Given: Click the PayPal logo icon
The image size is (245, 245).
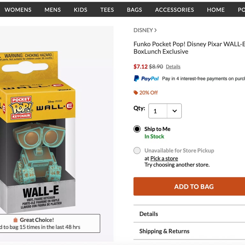Looking at the screenshot, I should click(x=137, y=78).
